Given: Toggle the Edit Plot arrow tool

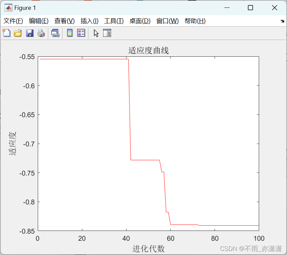Looking at the screenshot, I should [96, 33].
